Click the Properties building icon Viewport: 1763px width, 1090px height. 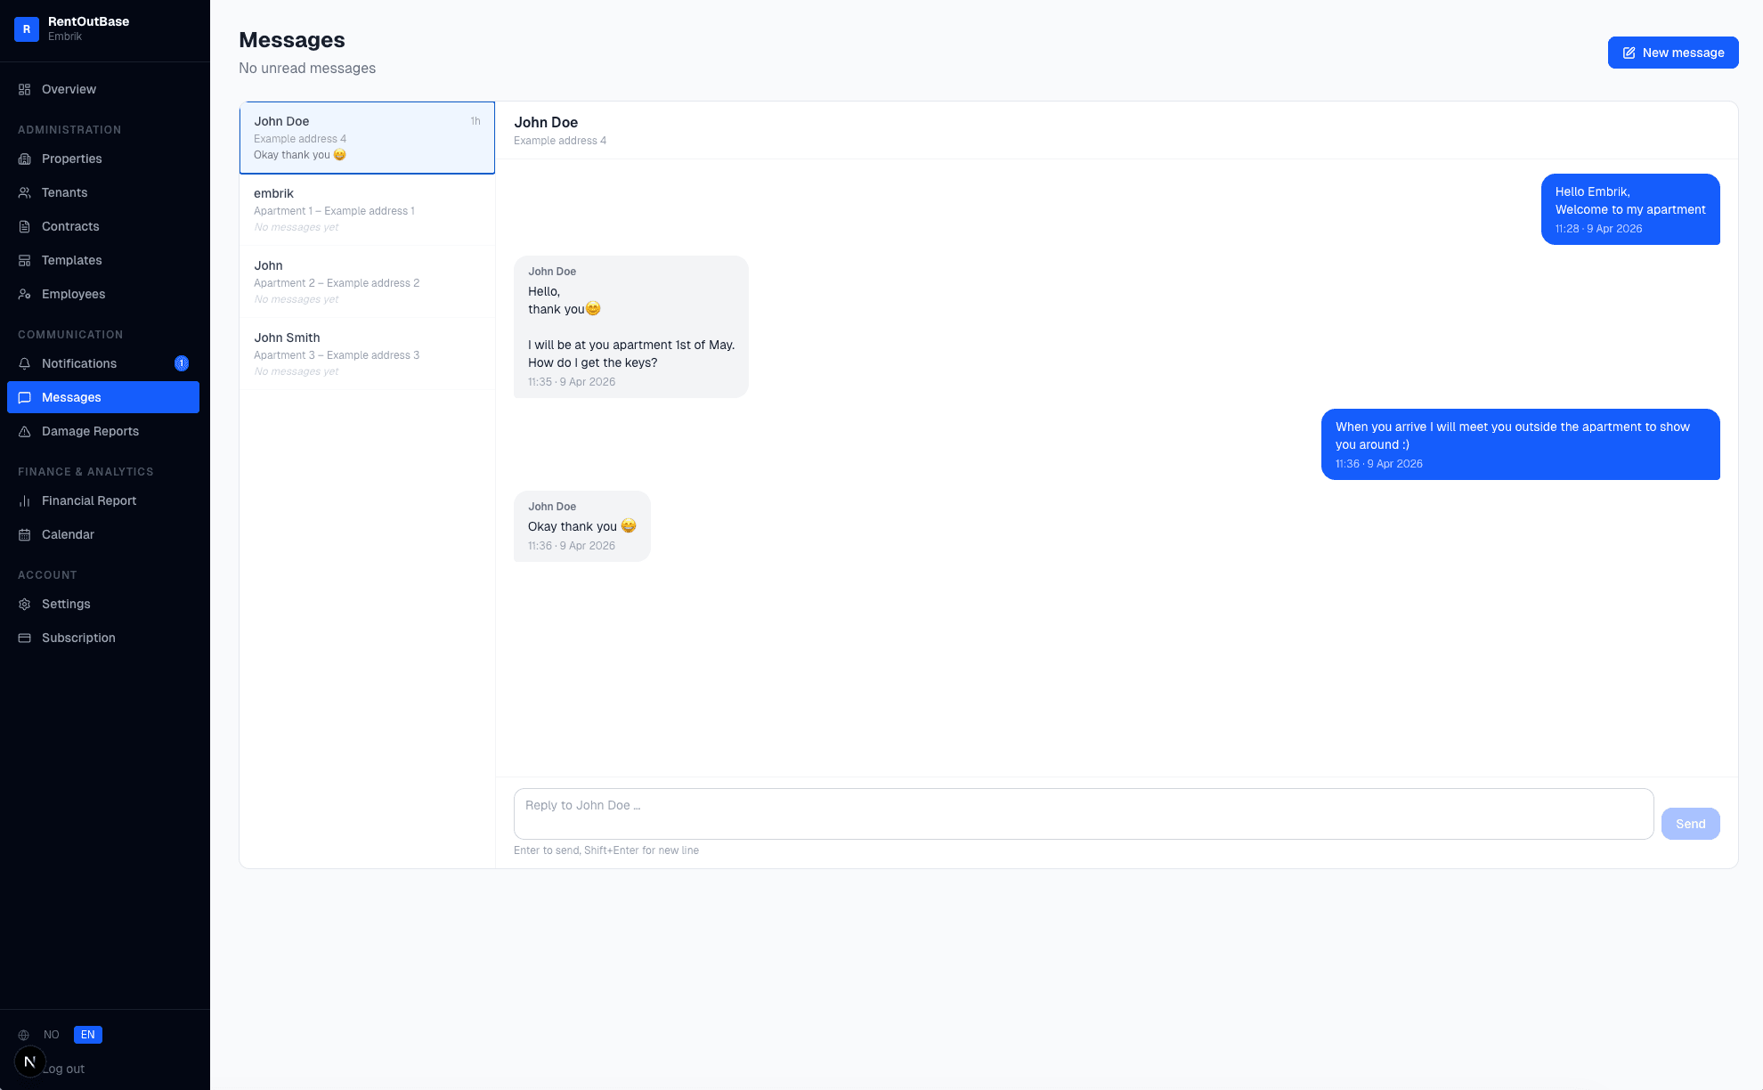pos(25,159)
